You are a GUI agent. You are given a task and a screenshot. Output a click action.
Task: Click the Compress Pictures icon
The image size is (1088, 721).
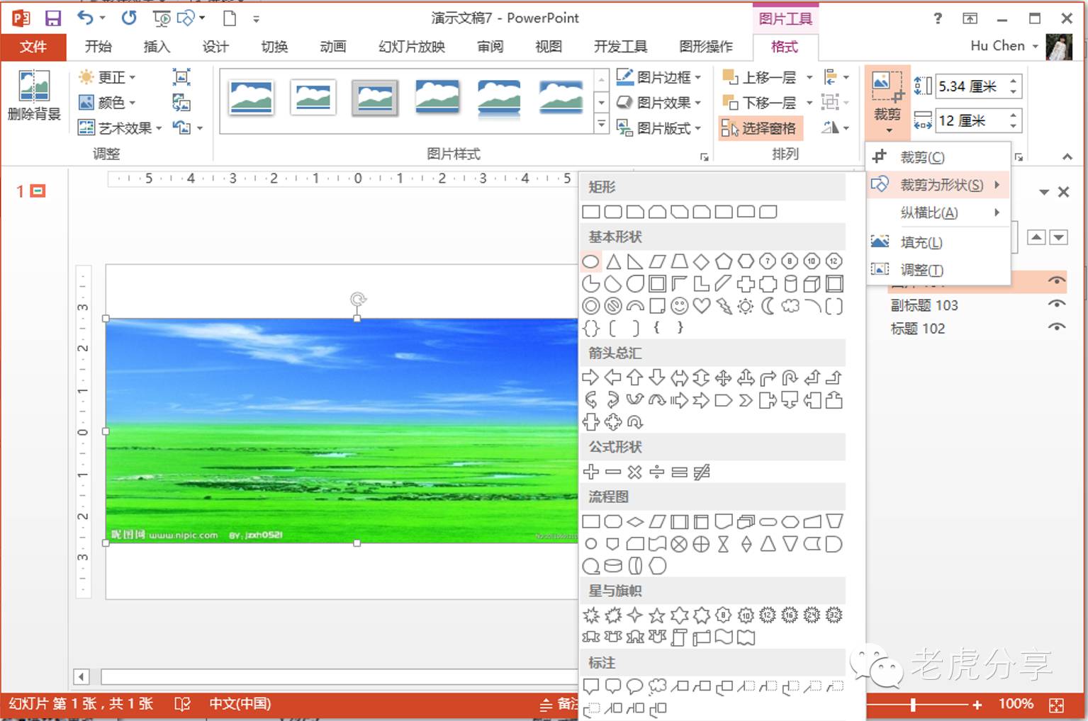tap(181, 76)
